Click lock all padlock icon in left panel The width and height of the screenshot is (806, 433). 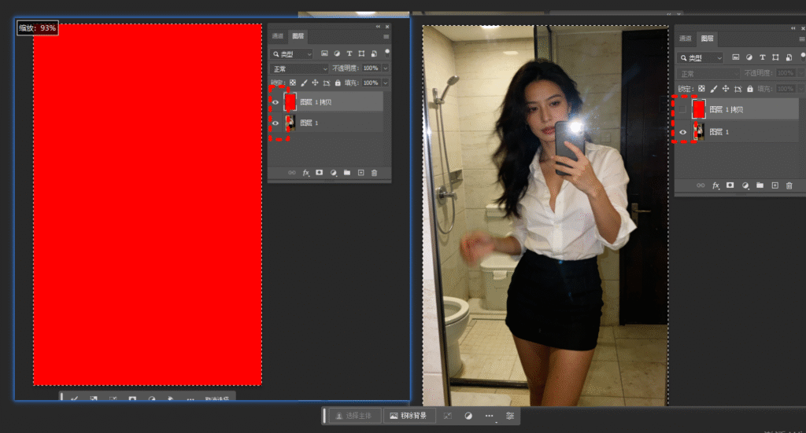pos(338,83)
